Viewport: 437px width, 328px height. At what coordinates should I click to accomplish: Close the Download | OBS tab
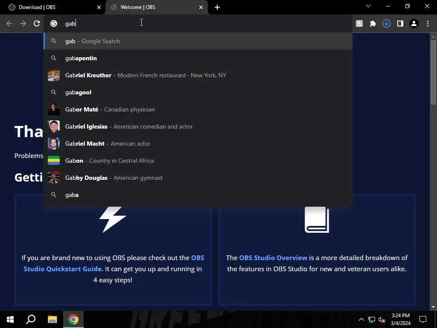[99, 7]
